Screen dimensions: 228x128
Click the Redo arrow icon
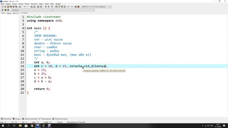27,7
